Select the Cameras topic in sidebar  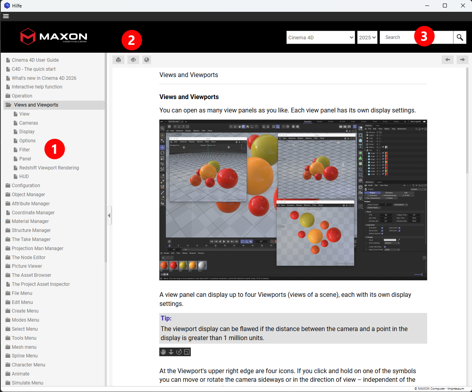point(28,123)
